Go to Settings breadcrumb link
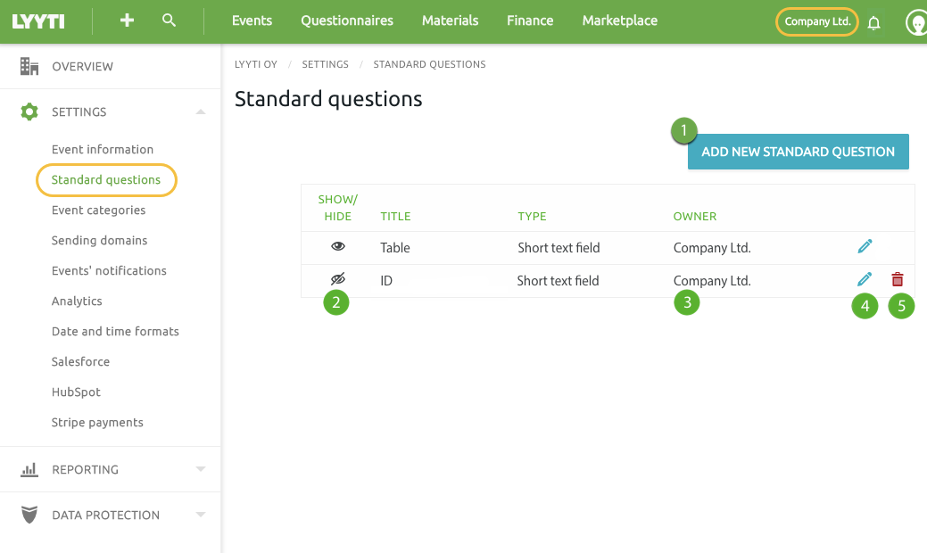 click(x=325, y=64)
